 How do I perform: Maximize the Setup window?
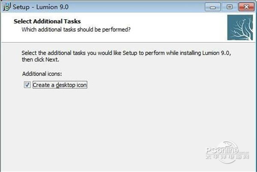(229, 6)
